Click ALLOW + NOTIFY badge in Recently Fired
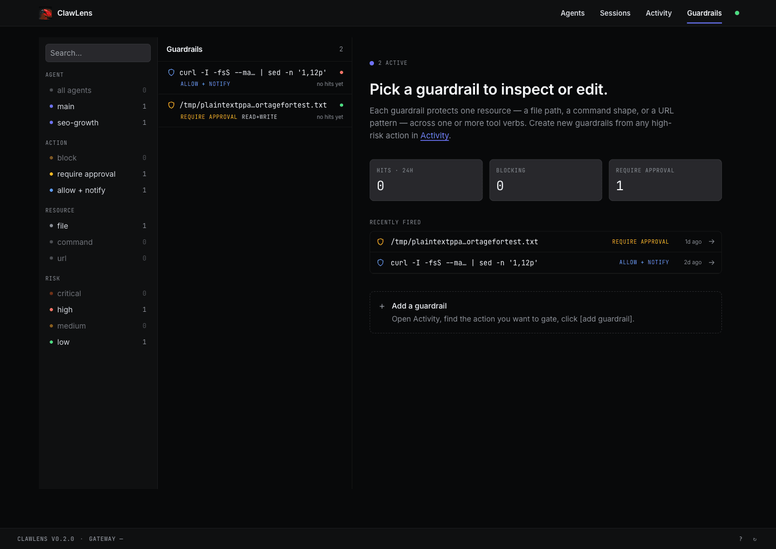The width and height of the screenshot is (776, 549). pos(644,263)
